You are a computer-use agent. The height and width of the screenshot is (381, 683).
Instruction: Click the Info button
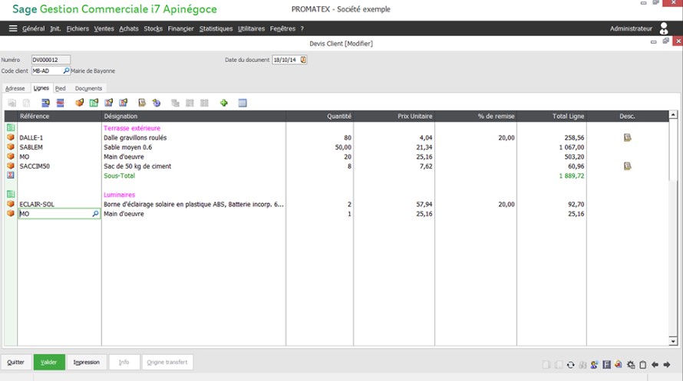coord(124,362)
